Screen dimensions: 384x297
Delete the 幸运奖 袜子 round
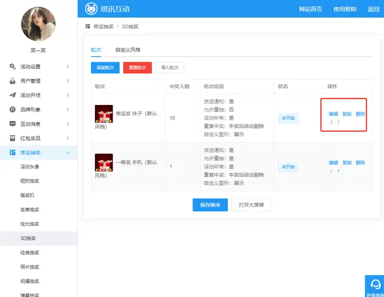coord(360,114)
